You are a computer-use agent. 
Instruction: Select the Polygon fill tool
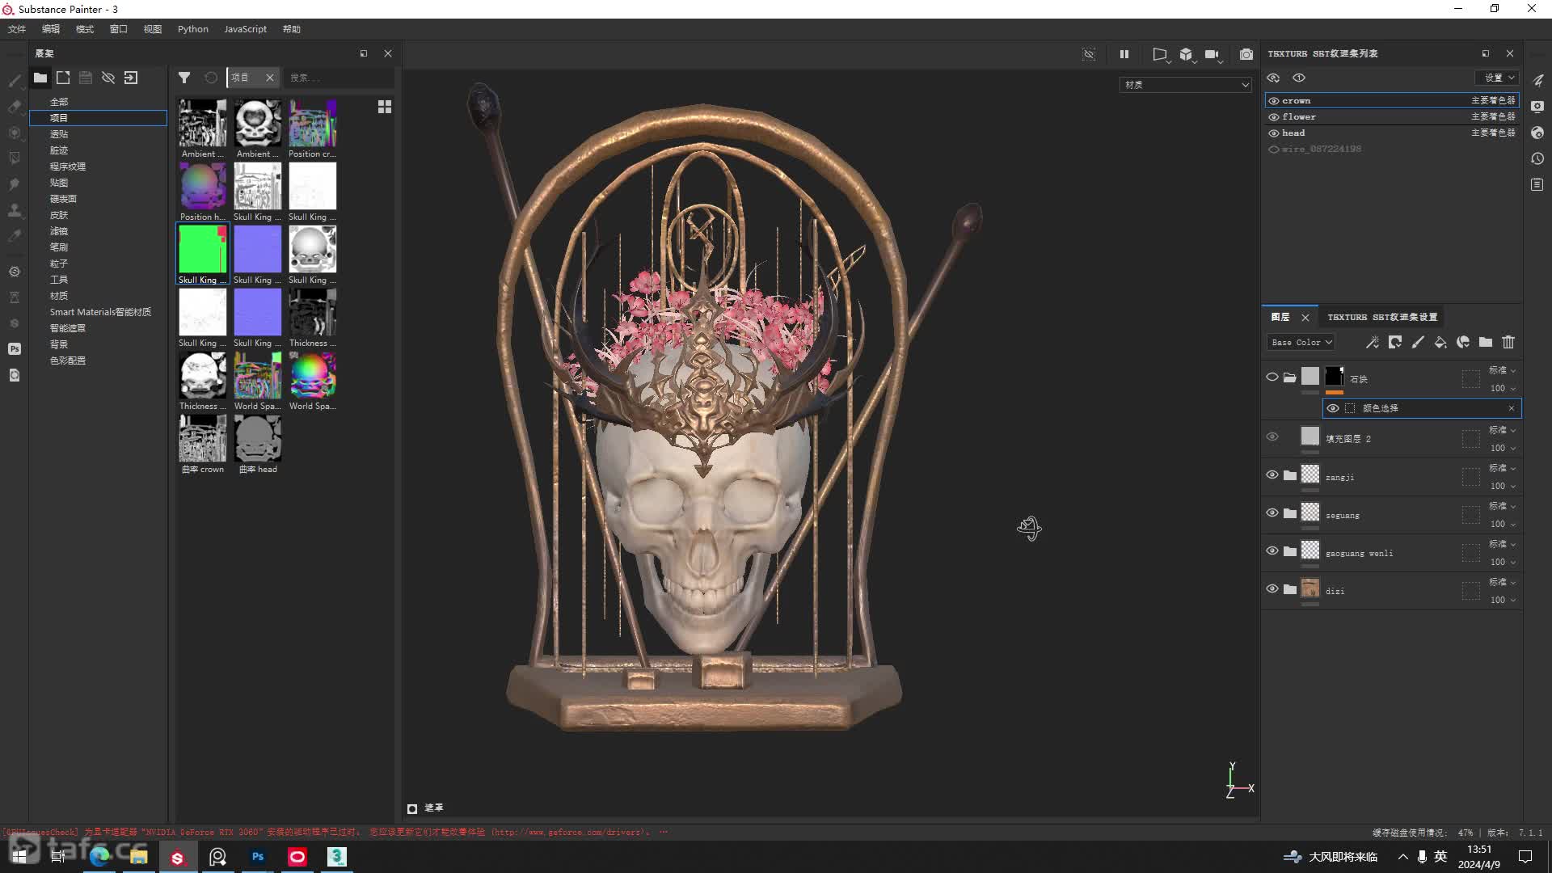point(15,158)
